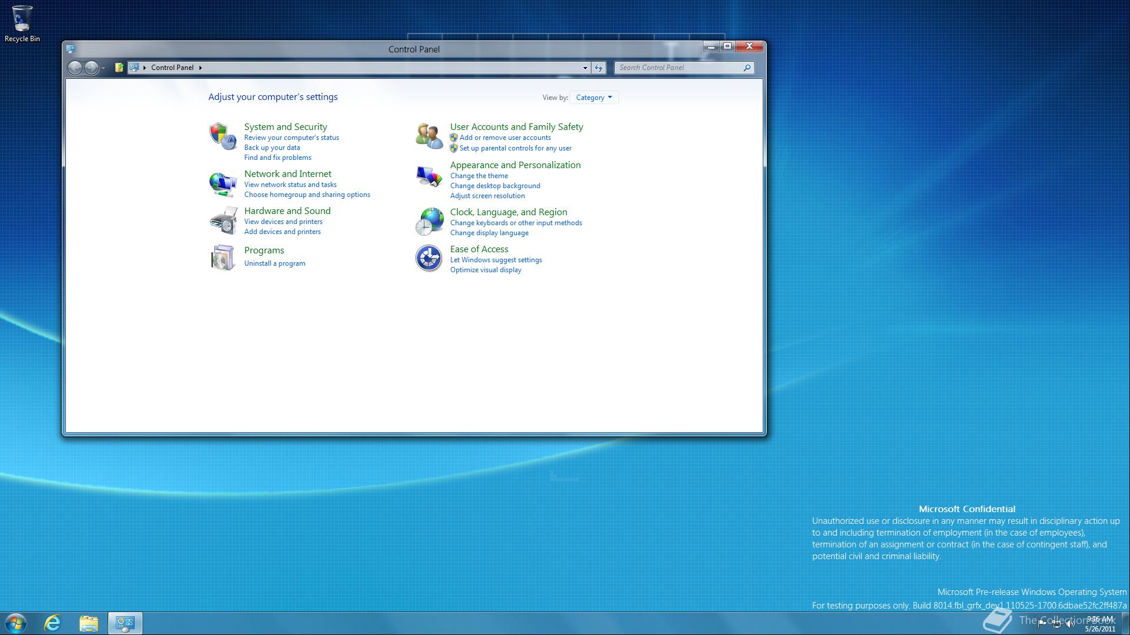
Task: Open Adjust screen resolution
Action: point(487,196)
